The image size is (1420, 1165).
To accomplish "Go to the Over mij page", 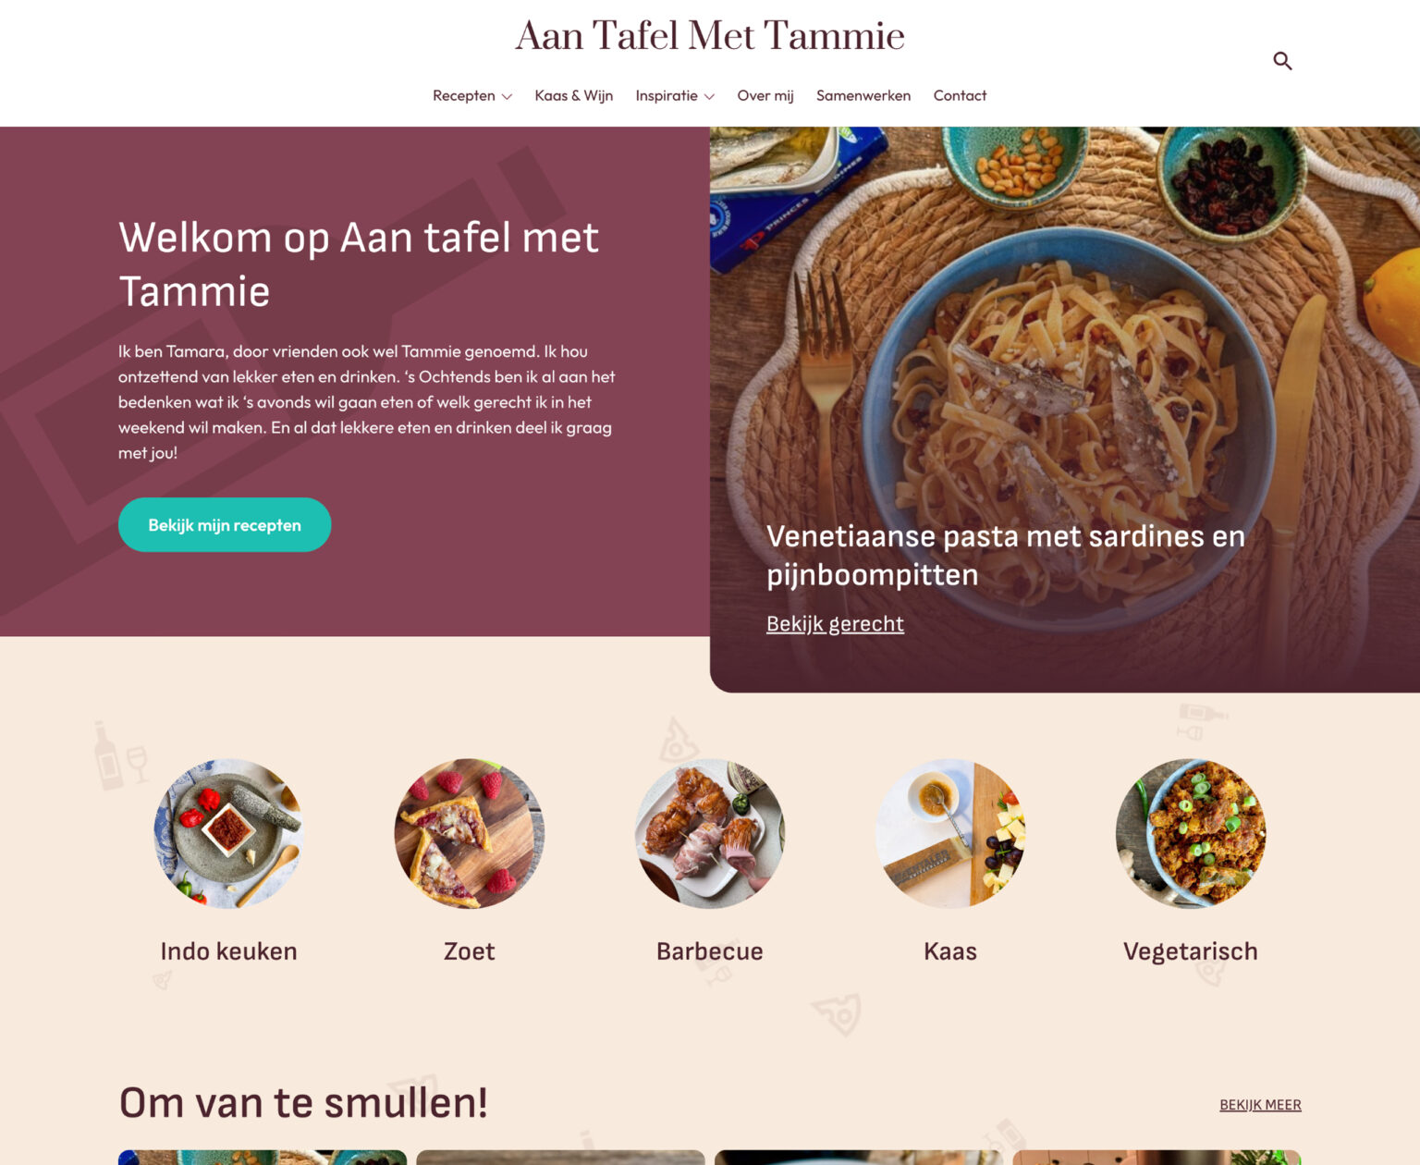I will pos(765,95).
